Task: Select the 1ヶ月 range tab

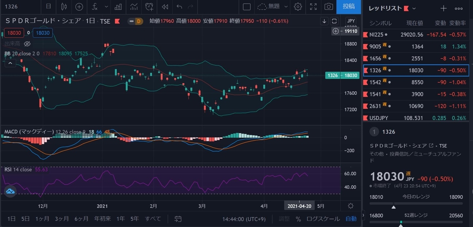Action: (x=43, y=219)
